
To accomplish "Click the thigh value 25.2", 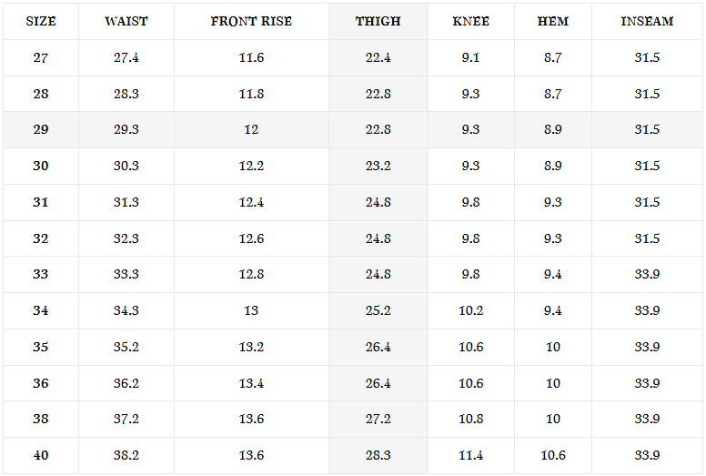I will [378, 310].
